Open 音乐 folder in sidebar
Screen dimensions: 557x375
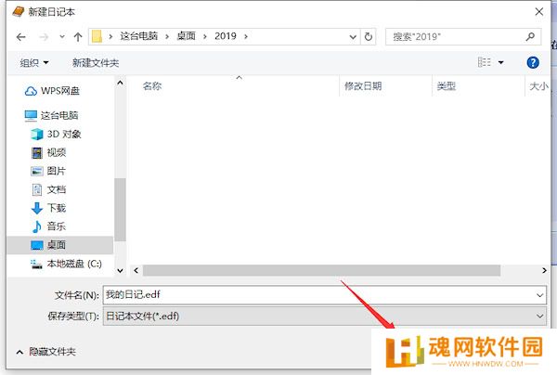(48, 226)
